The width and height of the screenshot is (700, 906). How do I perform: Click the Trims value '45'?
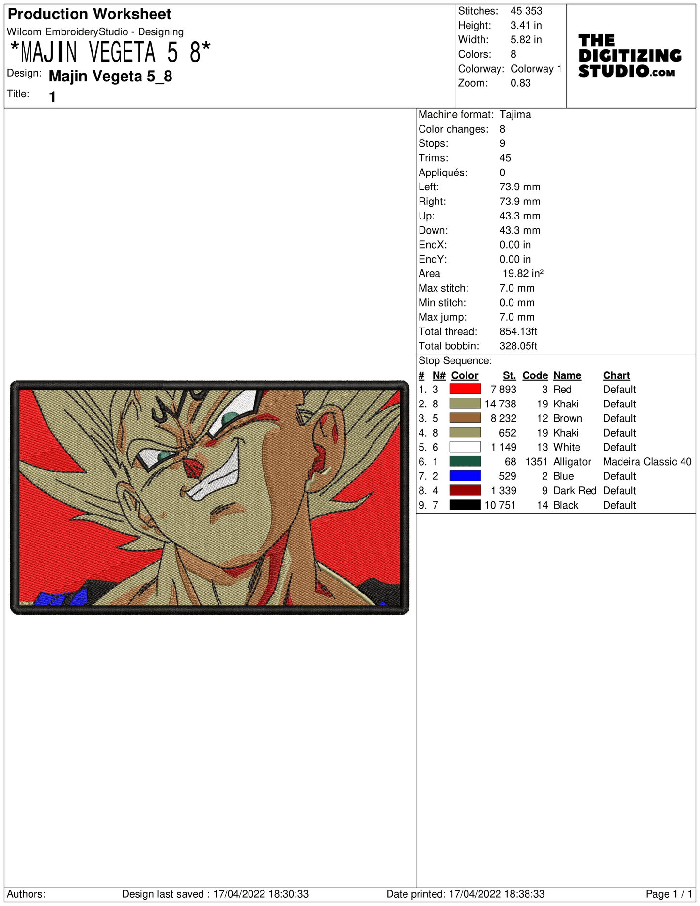point(505,158)
